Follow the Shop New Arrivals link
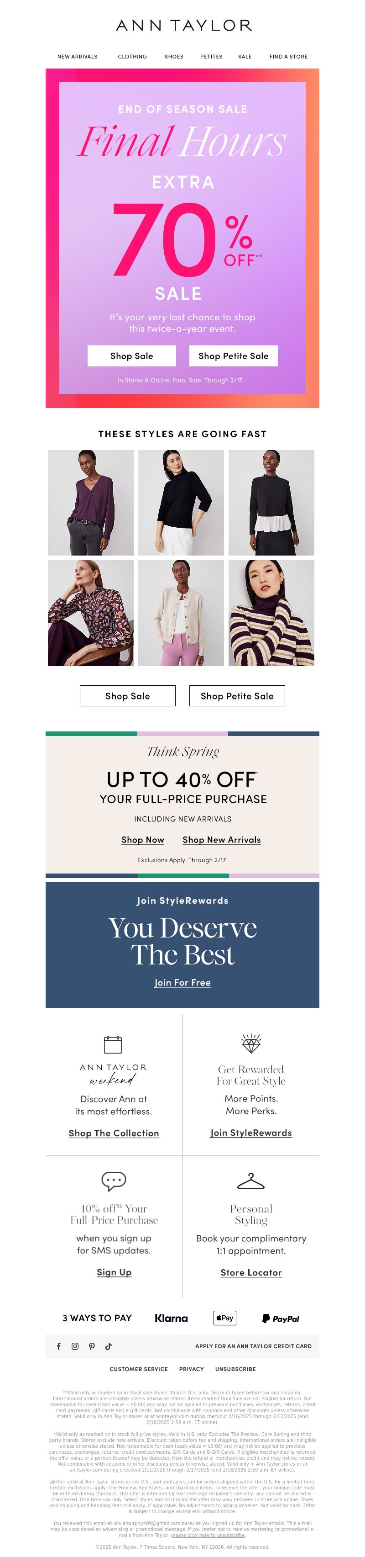This screenshot has width=365, height=1557. click(222, 840)
